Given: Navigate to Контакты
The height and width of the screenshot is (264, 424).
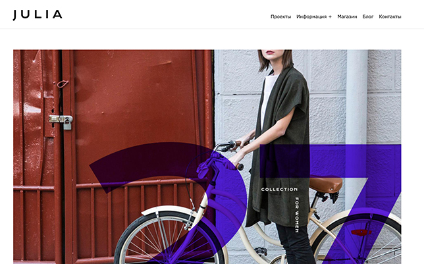Looking at the screenshot, I should pos(390,16).
